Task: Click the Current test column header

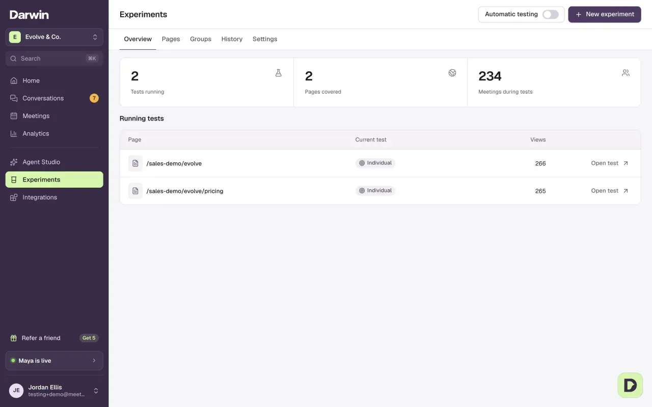Action: coord(371,139)
